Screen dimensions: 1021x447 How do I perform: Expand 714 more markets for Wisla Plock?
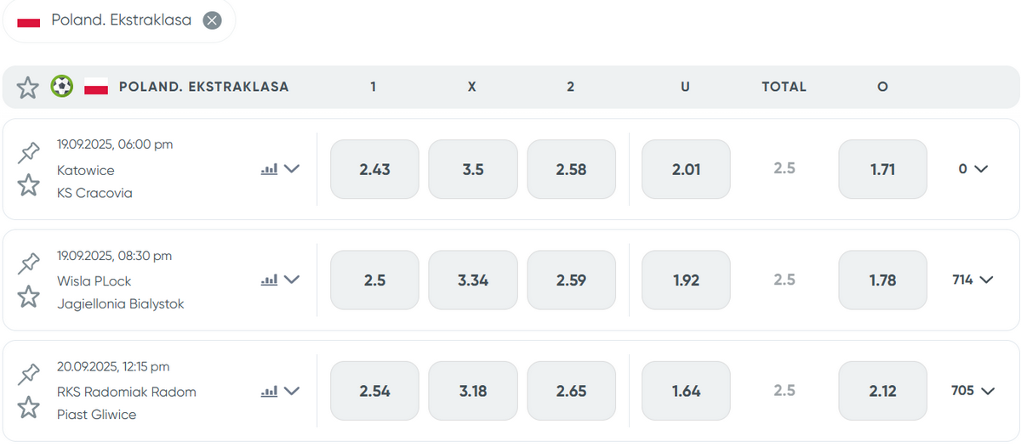pos(973,280)
